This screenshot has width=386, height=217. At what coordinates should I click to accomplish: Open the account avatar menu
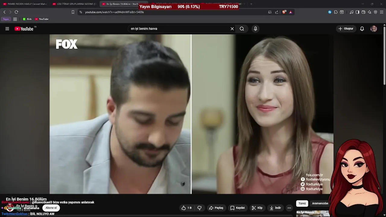374,29
